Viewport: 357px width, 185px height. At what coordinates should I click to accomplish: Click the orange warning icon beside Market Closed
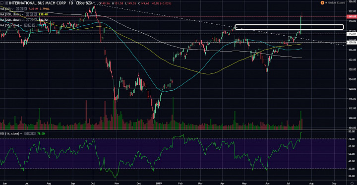coord(322,3)
